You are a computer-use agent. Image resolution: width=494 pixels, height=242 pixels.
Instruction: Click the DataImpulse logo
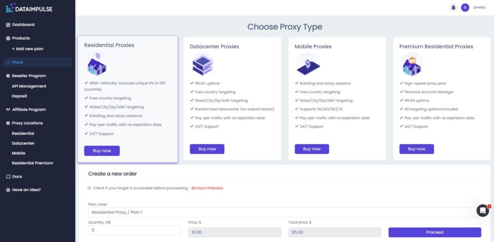29,8
